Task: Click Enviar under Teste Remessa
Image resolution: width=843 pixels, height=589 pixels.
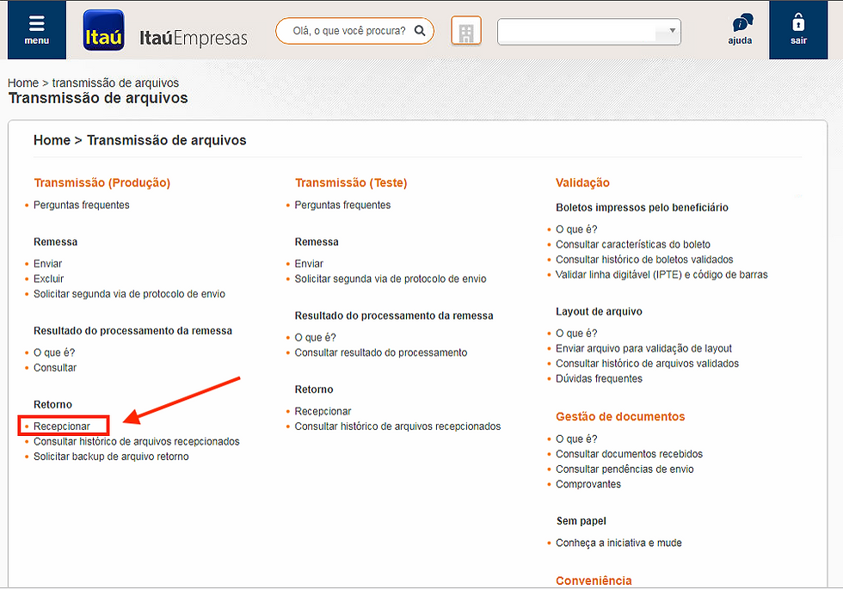Action: pyautogui.click(x=309, y=263)
